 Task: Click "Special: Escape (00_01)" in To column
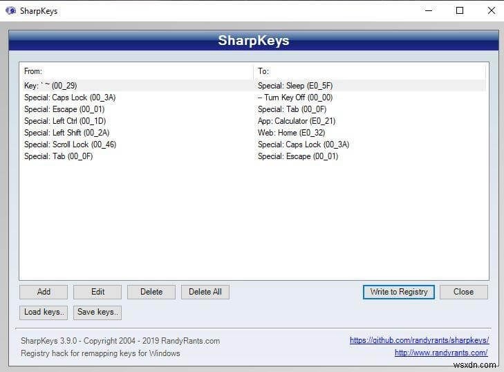tap(298, 156)
